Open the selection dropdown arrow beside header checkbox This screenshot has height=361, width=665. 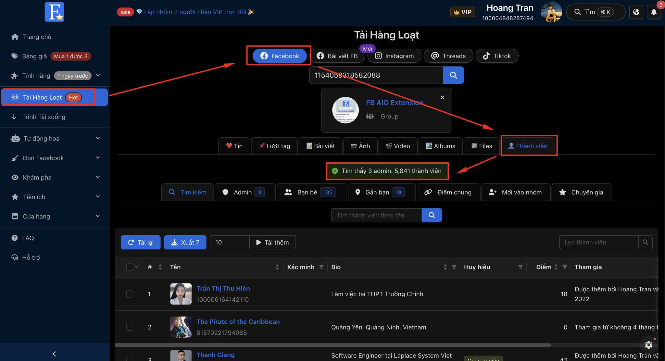(137, 267)
